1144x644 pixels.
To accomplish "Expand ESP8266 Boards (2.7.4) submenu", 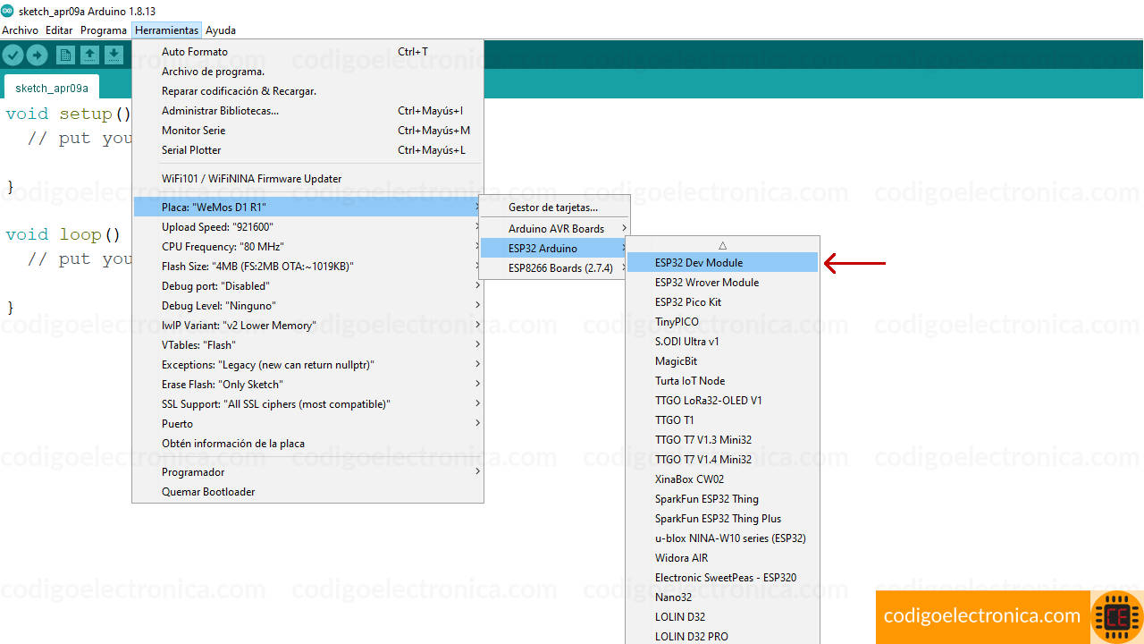I will [x=555, y=268].
